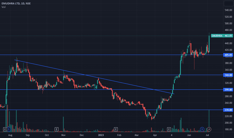Click the 180.00 price axis label
This screenshot has height=138, width=234.
coord(228,129)
